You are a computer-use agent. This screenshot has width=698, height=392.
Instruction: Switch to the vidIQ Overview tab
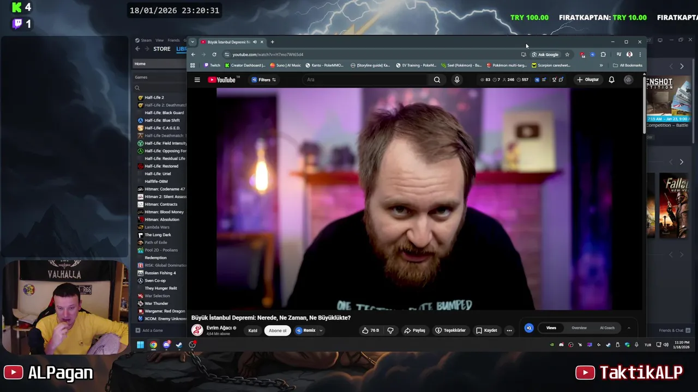pos(579,328)
